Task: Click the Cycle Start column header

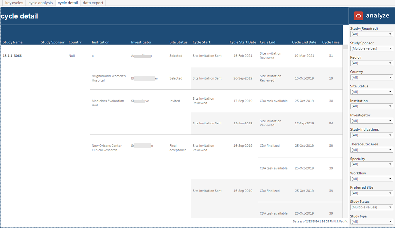Action: pyautogui.click(x=201, y=42)
